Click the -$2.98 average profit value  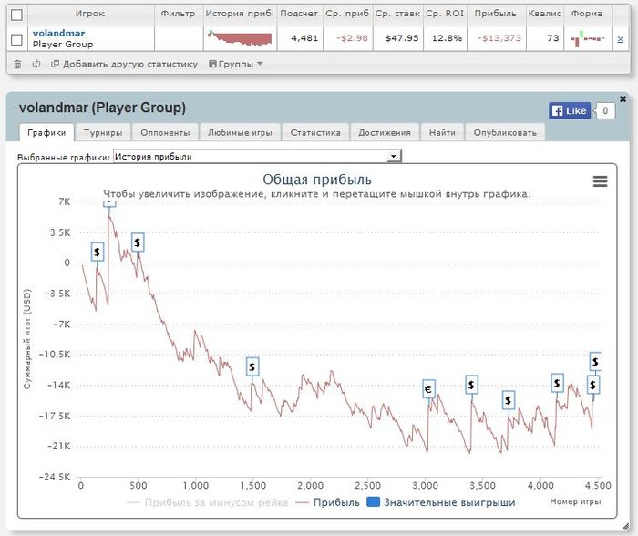click(352, 38)
